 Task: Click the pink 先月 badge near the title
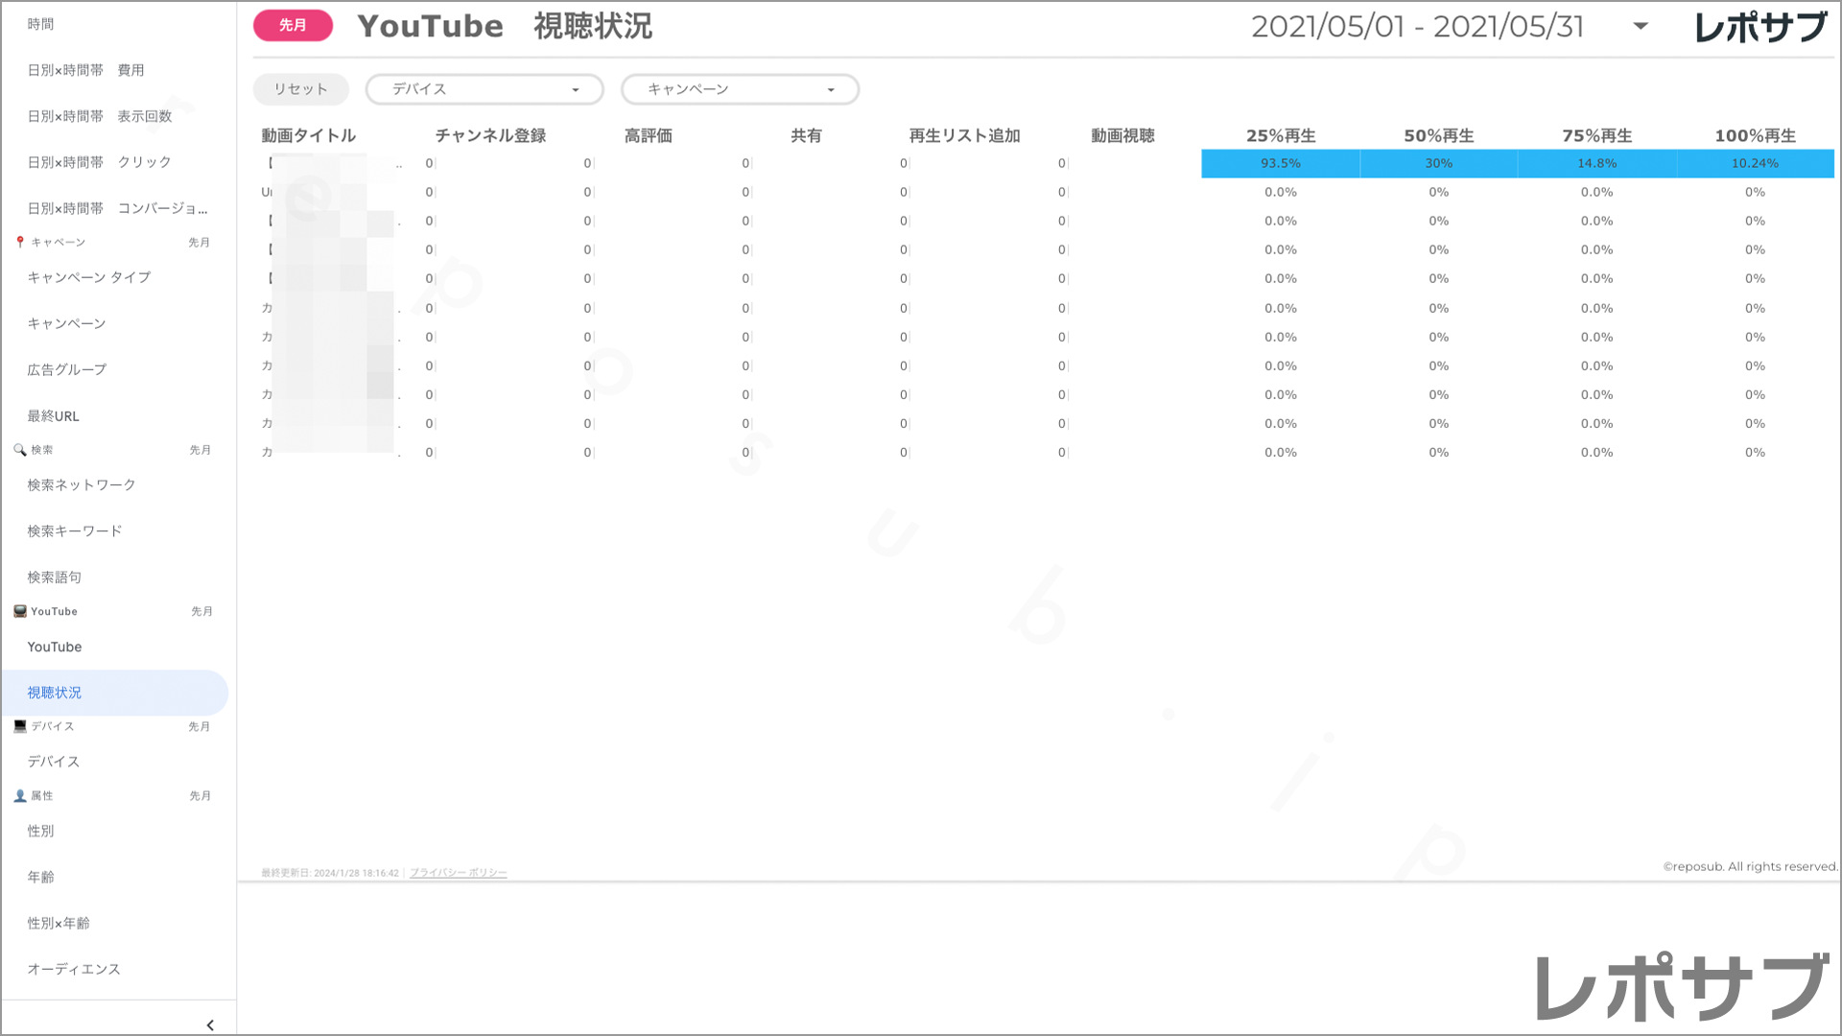292,26
